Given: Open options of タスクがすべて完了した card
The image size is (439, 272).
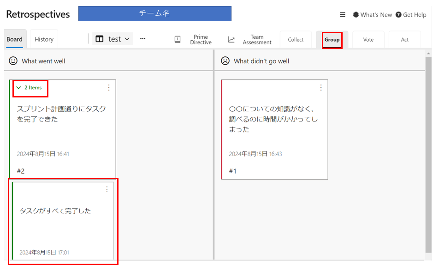Looking at the screenshot, I should coord(107,189).
